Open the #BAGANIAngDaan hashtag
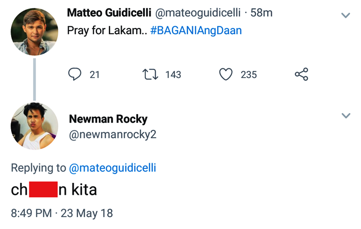Screen dimensions: 361x229 [x=196, y=31]
